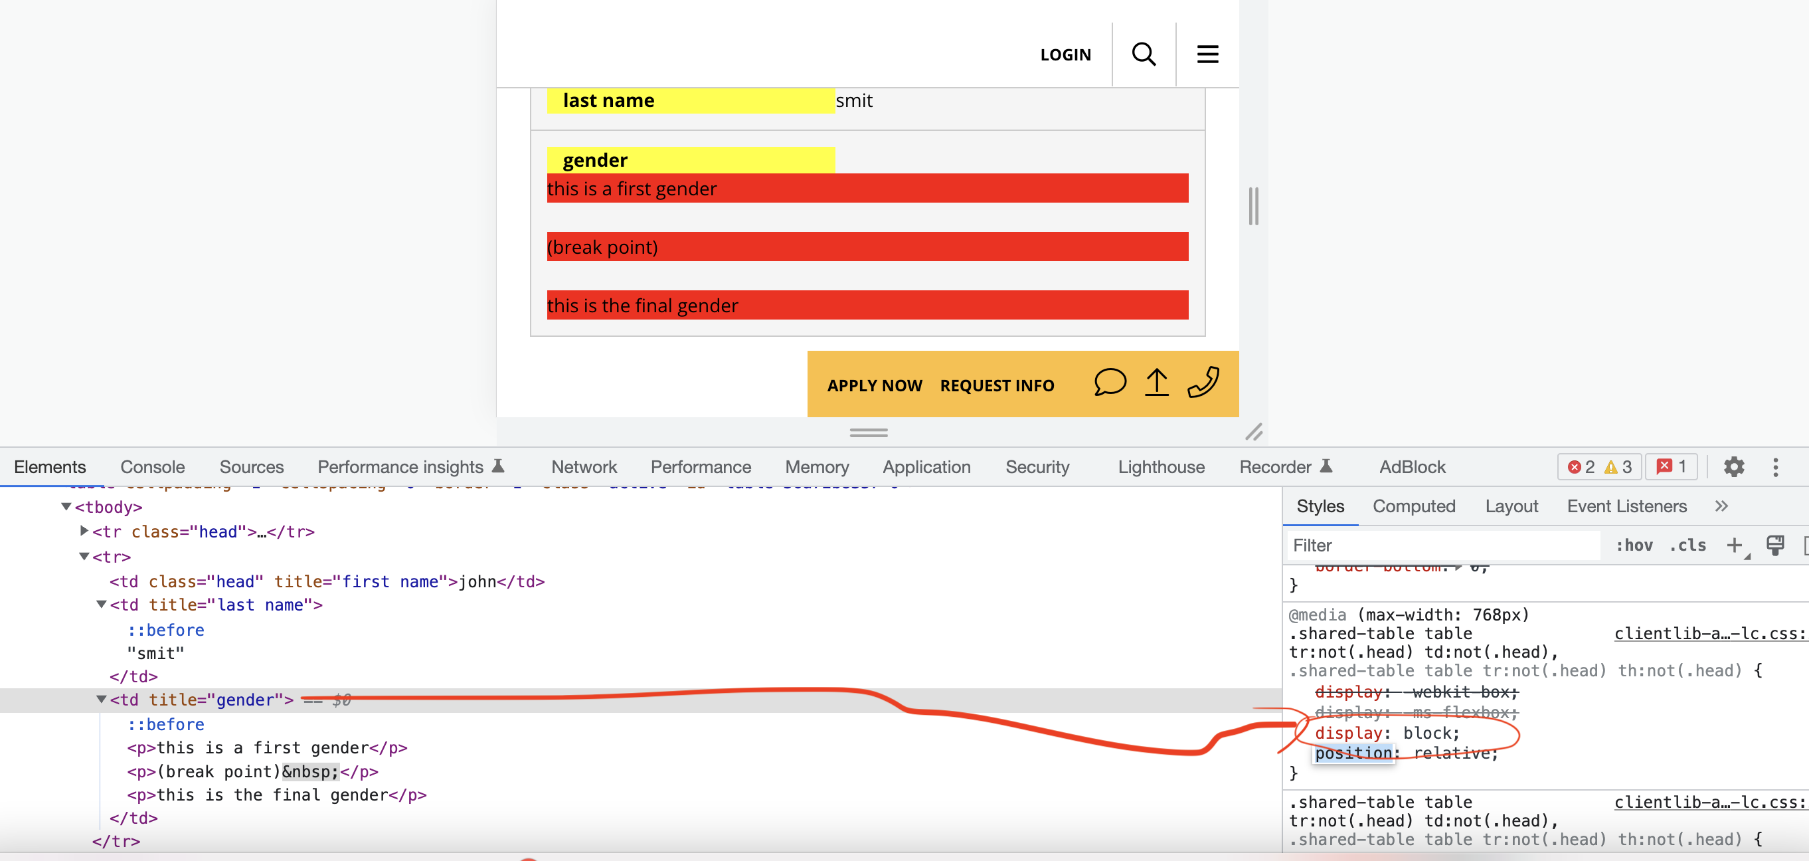Click the Elements panel tab

point(52,468)
